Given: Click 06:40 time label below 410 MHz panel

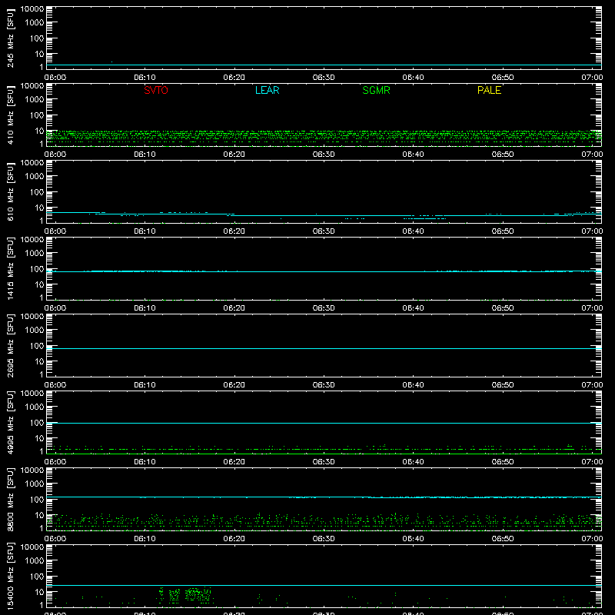Looking at the screenshot, I should coord(413,155).
